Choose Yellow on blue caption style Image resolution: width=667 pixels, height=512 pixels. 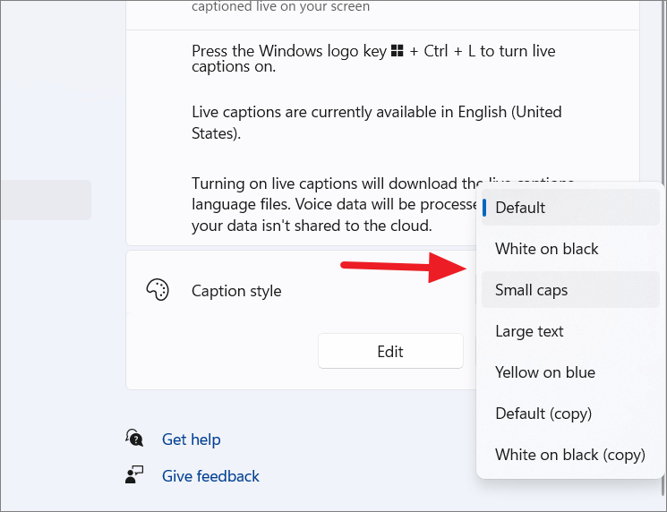(x=570, y=372)
